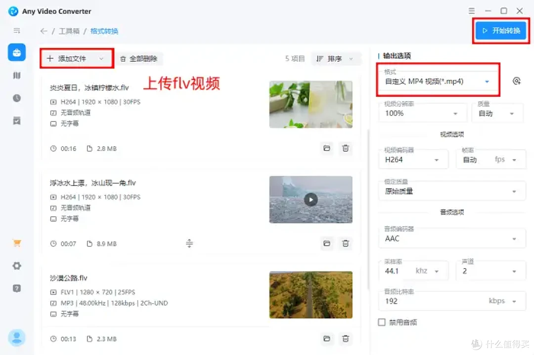The width and height of the screenshot is (534, 355).
Task: Click the Any Video Converter logo icon
Action: coord(13,11)
